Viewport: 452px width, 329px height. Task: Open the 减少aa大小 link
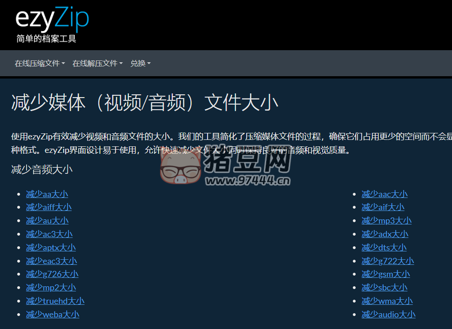pos(47,194)
